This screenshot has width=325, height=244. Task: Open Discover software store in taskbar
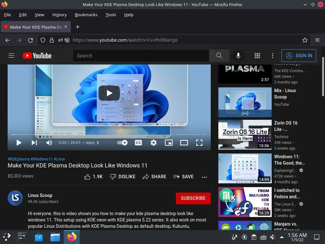click(38, 237)
